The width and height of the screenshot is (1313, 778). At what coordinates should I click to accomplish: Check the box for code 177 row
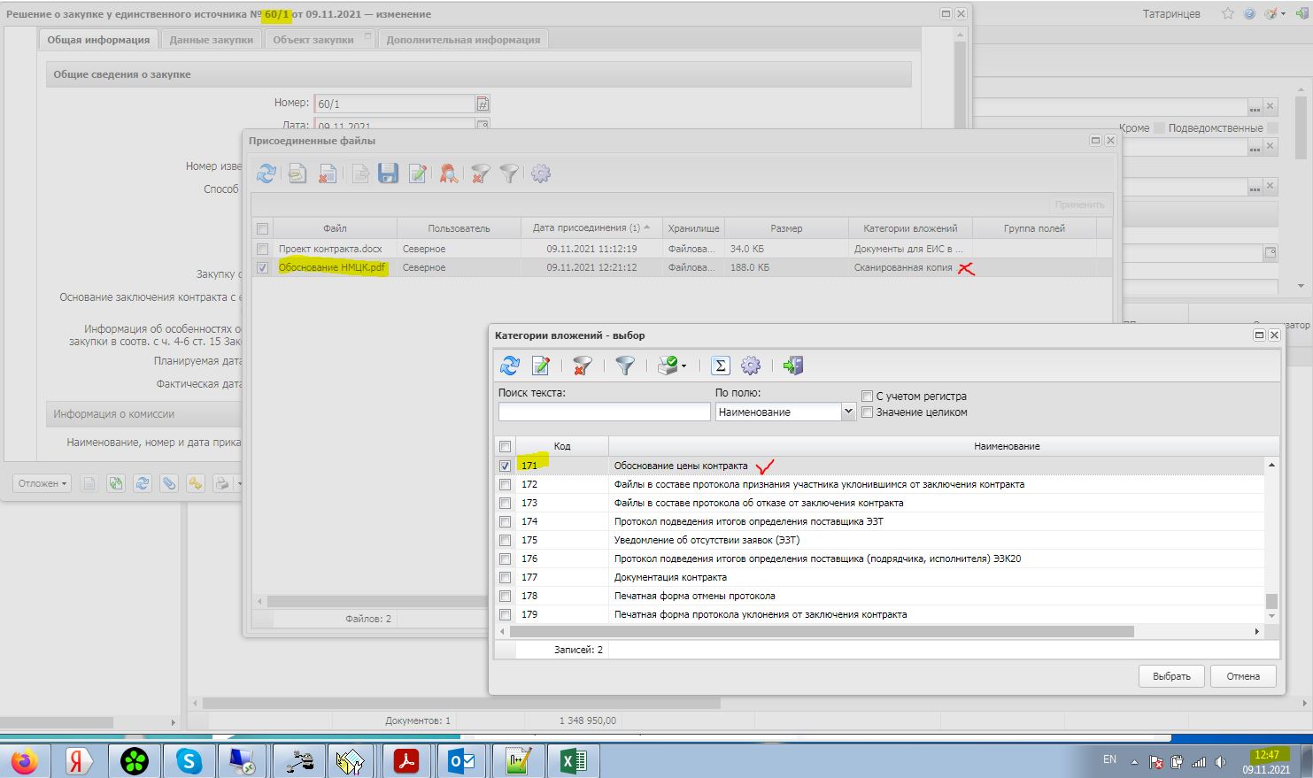point(505,577)
